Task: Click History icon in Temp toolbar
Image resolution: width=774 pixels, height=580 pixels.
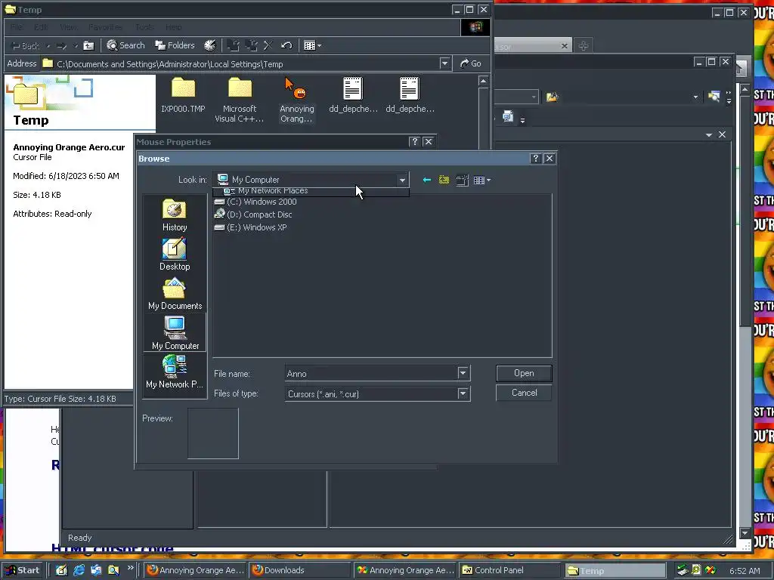Action: pos(210,45)
